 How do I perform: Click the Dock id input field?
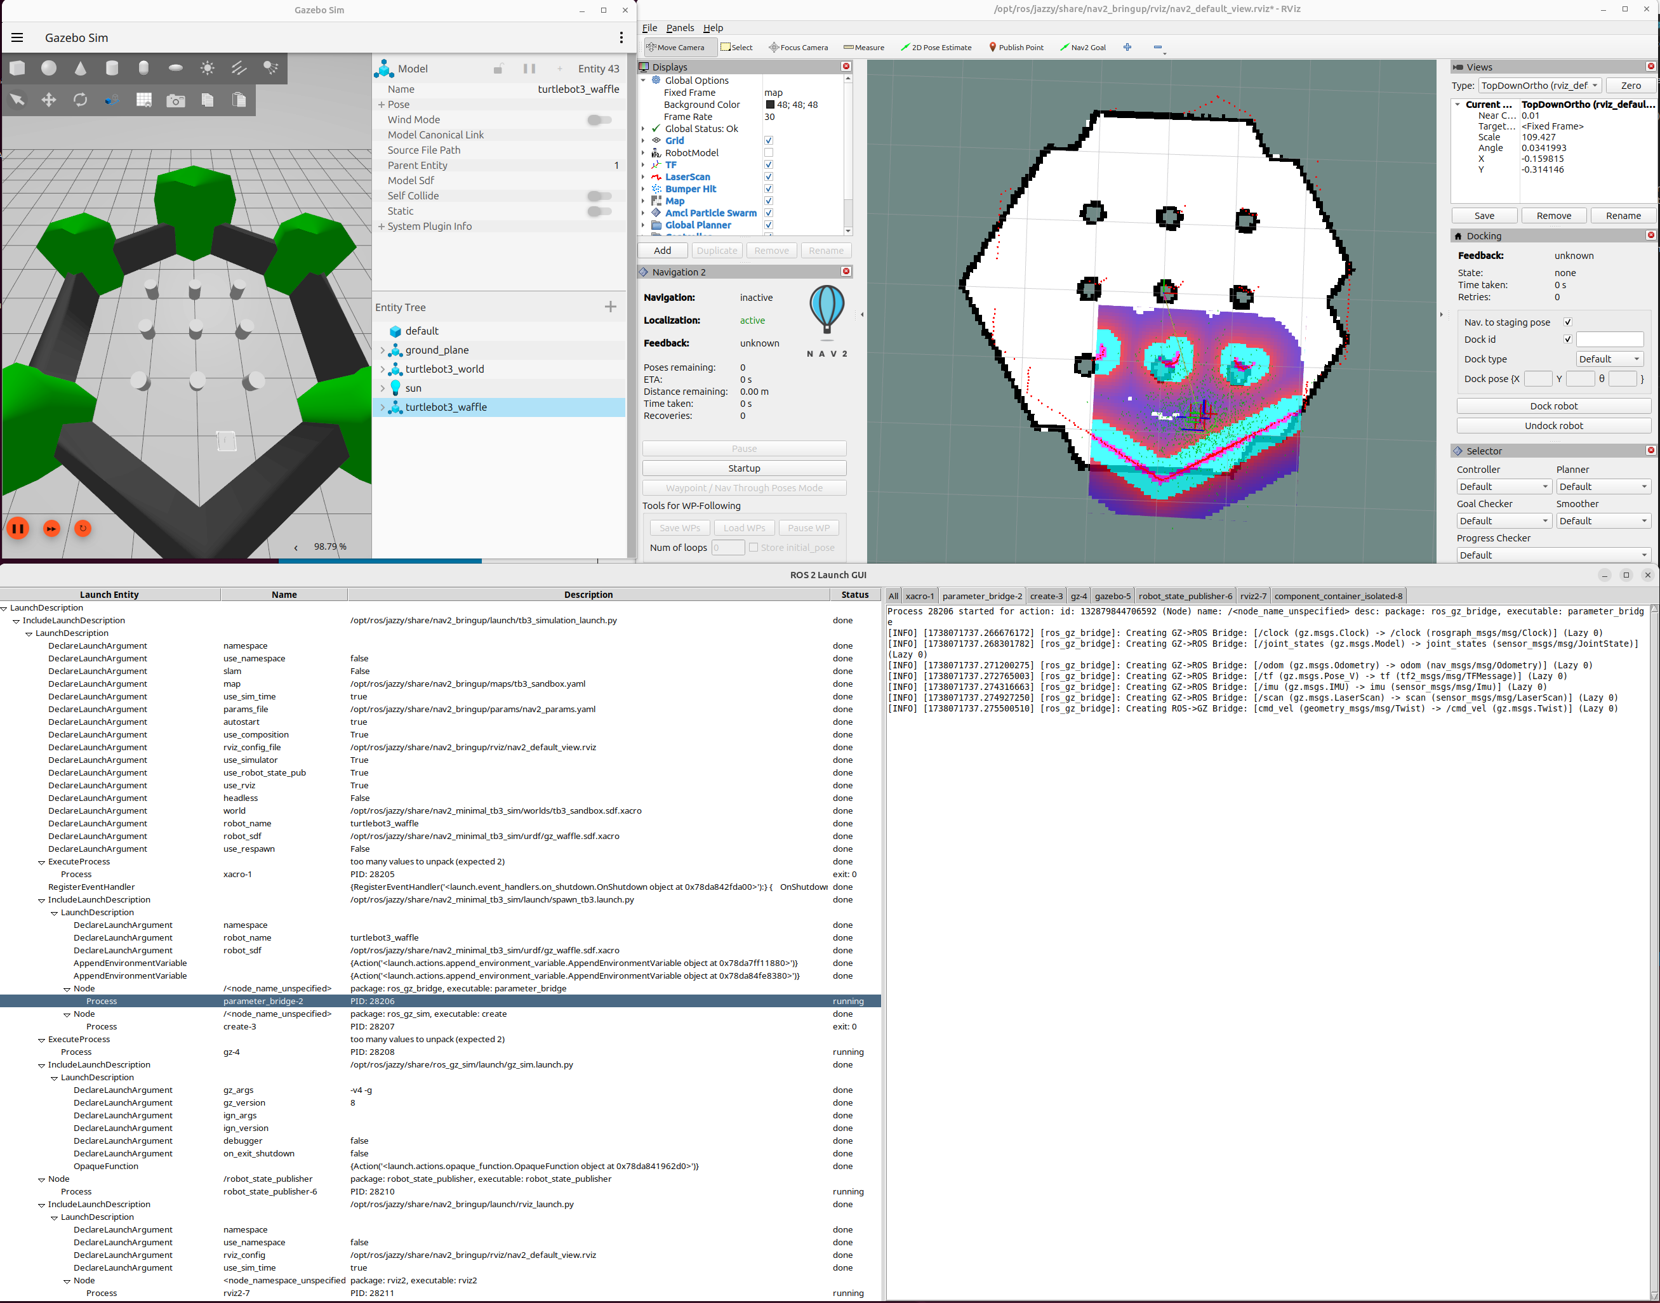coord(1609,340)
